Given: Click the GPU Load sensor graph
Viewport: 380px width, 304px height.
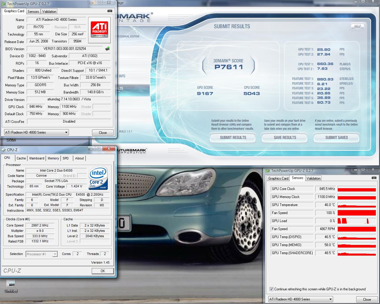Looking at the screenshot, I should 357,221.
